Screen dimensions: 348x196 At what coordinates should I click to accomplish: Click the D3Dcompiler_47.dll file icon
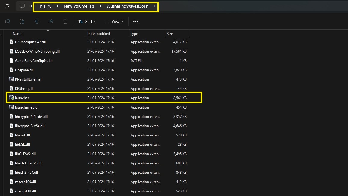tap(11, 42)
